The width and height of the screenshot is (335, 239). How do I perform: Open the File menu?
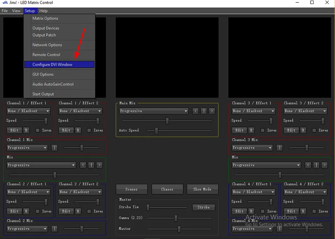pyautogui.click(x=5, y=11)
